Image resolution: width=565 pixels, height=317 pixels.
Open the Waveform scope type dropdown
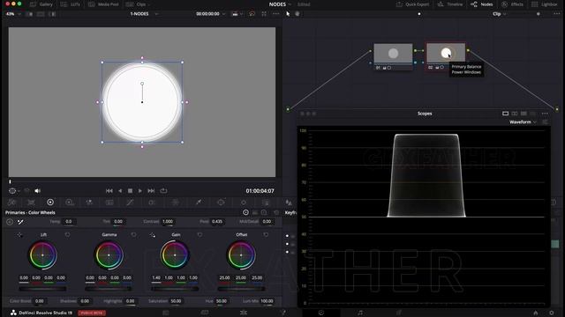[x=523, y=122]
